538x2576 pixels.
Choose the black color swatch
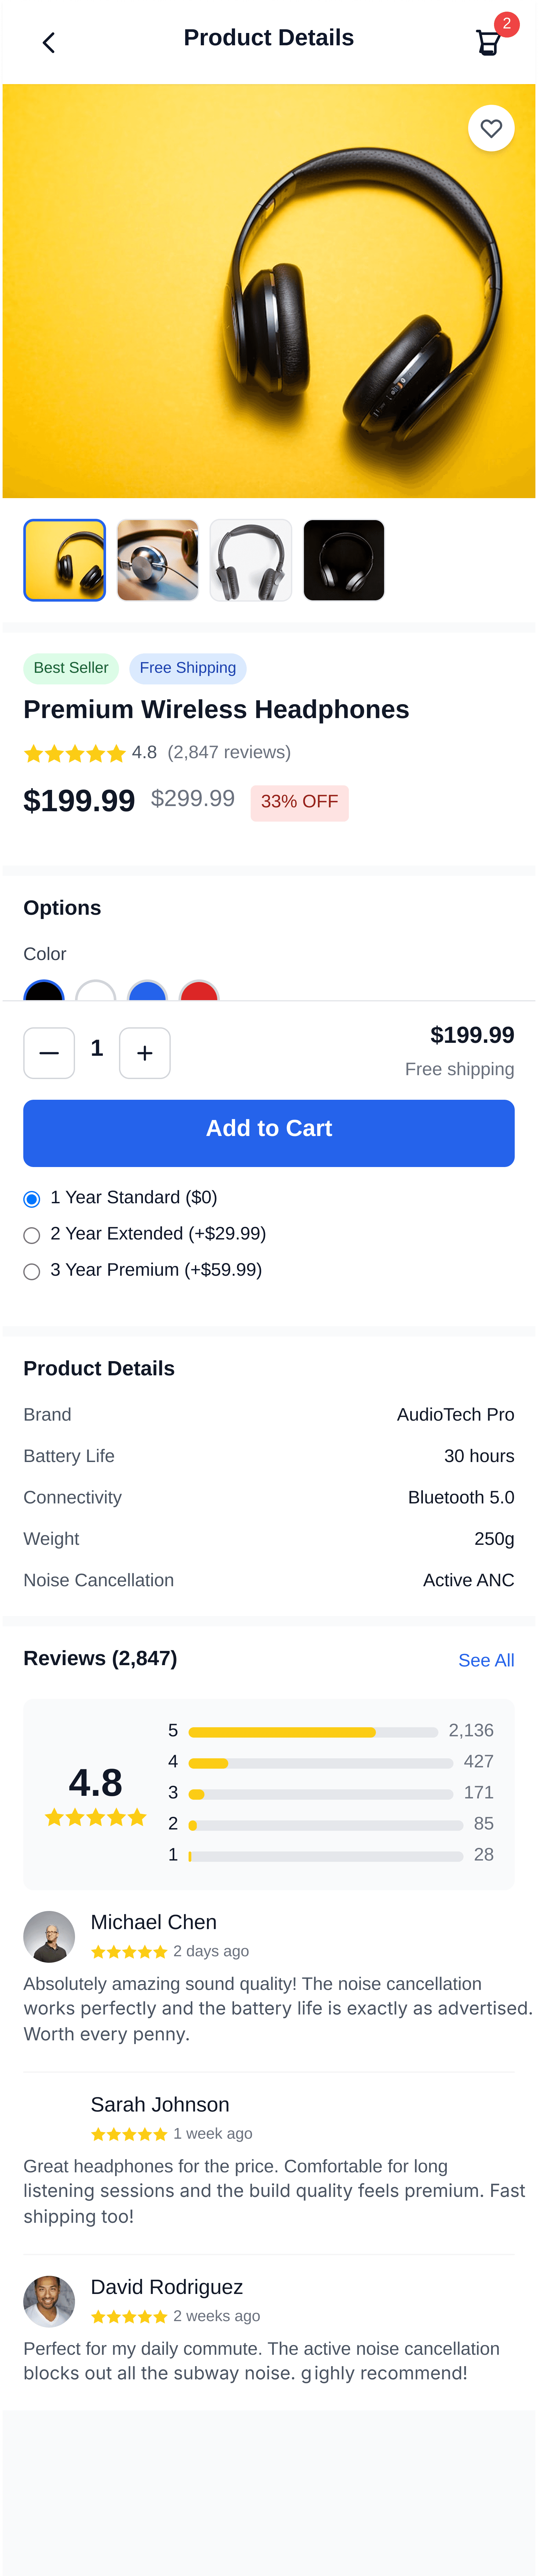click(44, 992)
